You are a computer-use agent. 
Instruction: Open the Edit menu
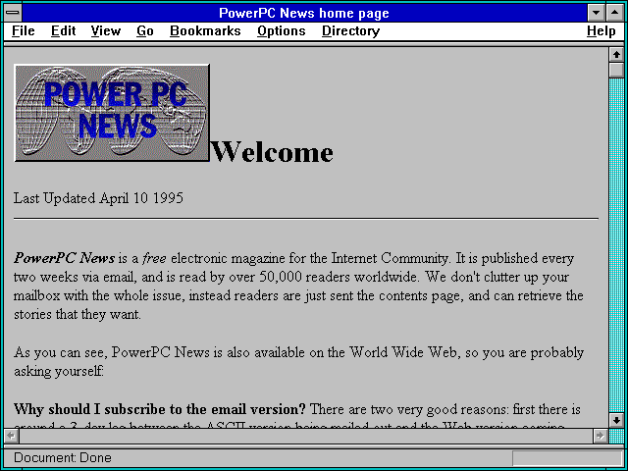pos(63,31)
